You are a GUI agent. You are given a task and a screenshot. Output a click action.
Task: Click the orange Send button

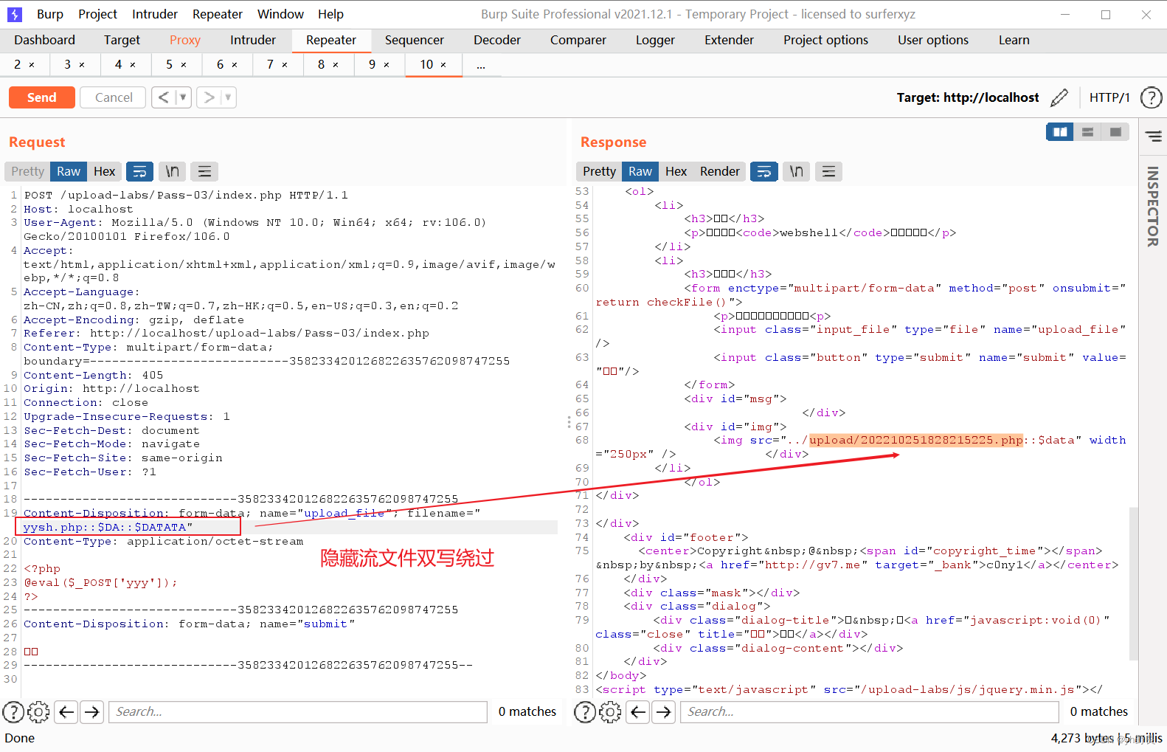[42, 97]
